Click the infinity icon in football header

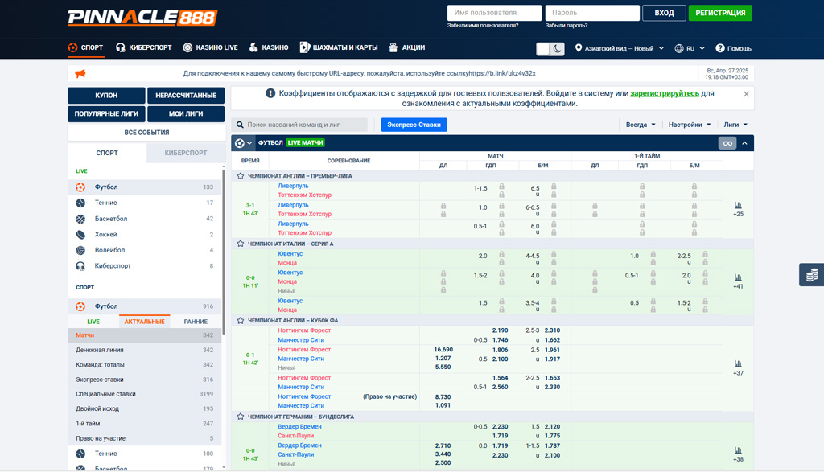pos(727,143)
